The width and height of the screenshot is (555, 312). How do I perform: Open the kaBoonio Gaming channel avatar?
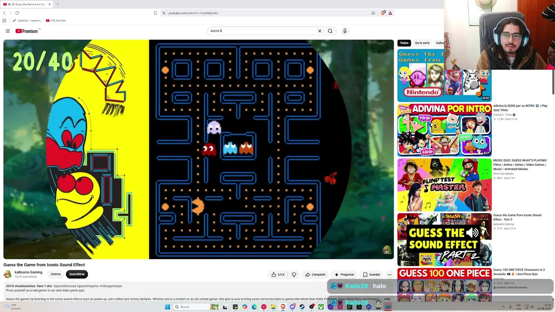pos(7,274)
